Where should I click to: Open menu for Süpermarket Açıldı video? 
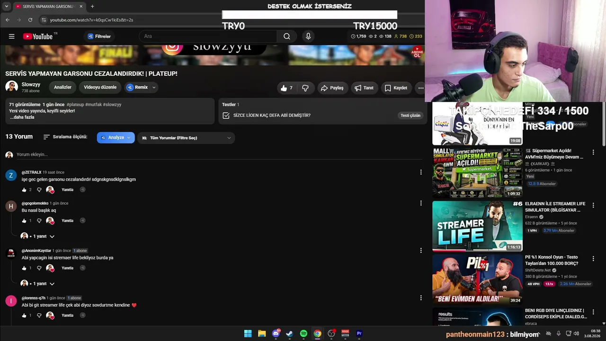(x=593, y=153)
